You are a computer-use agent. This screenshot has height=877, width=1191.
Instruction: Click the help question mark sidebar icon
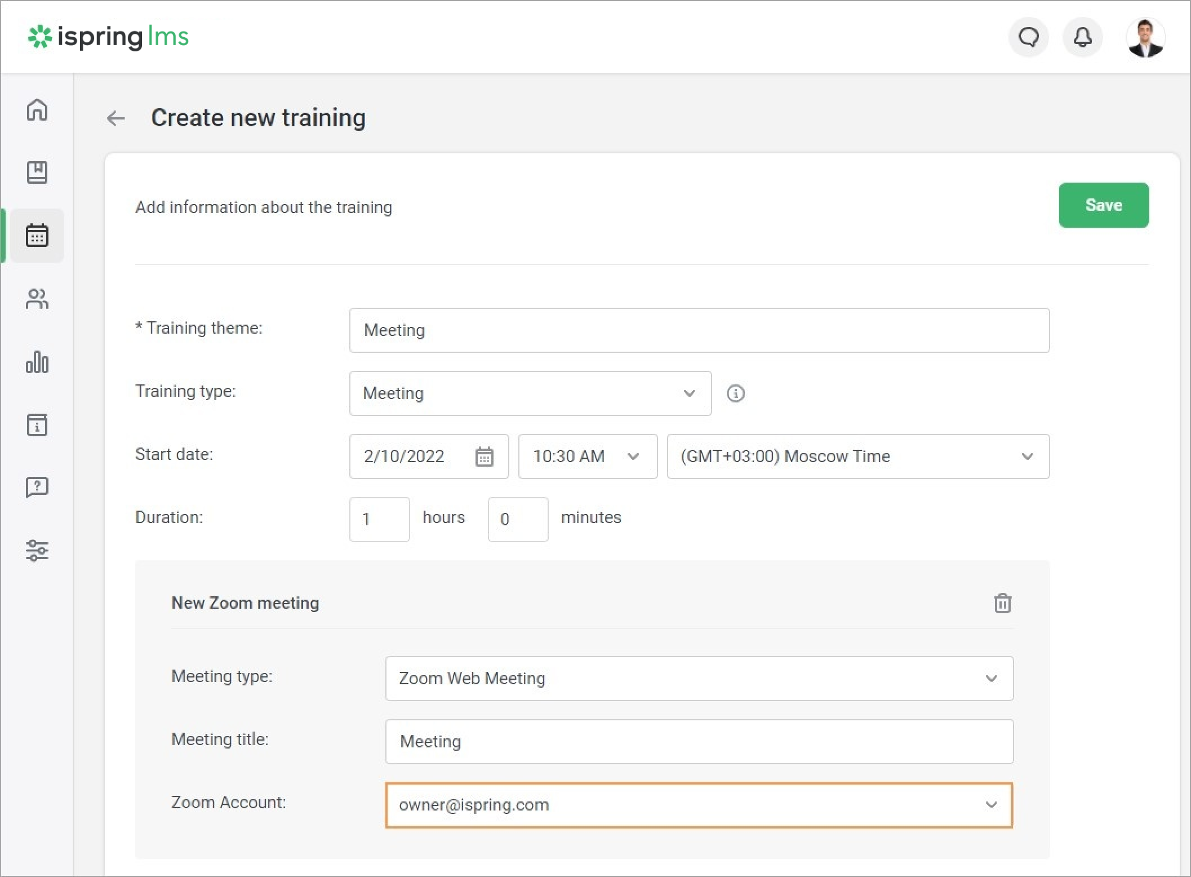click(37, 487)
